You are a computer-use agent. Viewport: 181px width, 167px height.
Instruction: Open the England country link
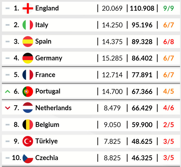pos(47,8)
